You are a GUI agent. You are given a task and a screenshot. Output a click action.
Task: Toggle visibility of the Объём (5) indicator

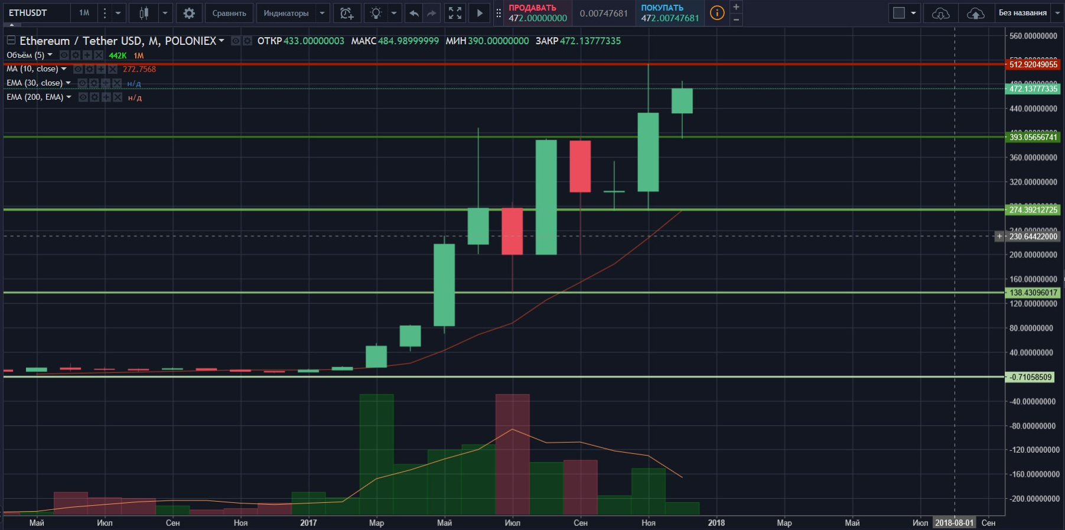click(x=64, y=55)
